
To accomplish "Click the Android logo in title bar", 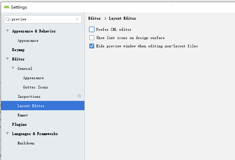I will pyautogui.click(x=7, y=7).
